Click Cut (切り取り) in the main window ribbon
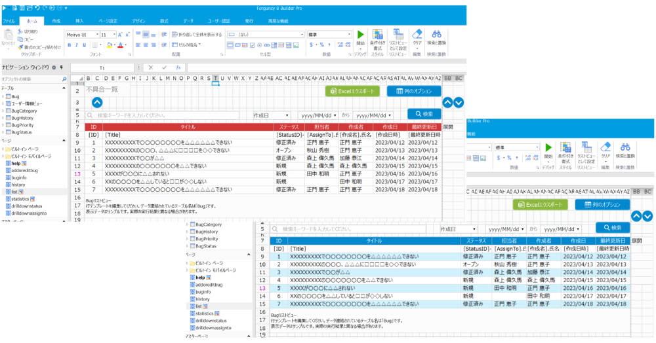 pos(28,31)
